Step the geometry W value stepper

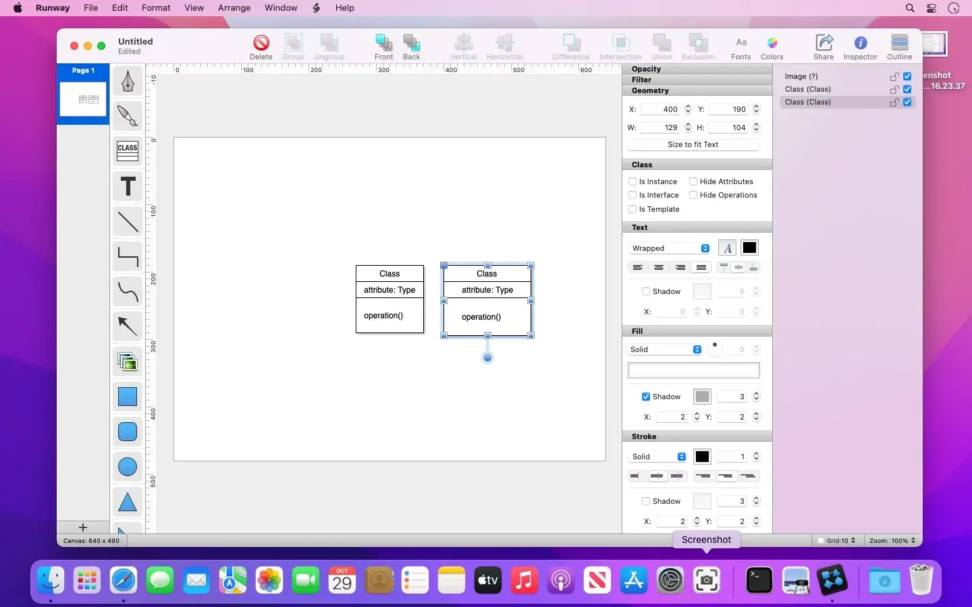pyautogui.click(x=688, y=127)
